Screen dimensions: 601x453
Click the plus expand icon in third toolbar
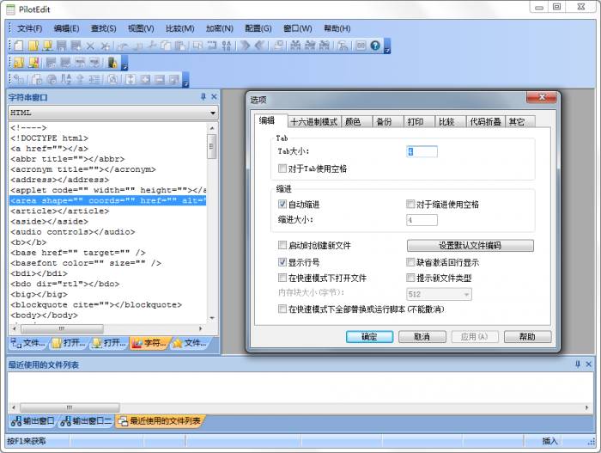pyautogui.click(x=145, y=79)
